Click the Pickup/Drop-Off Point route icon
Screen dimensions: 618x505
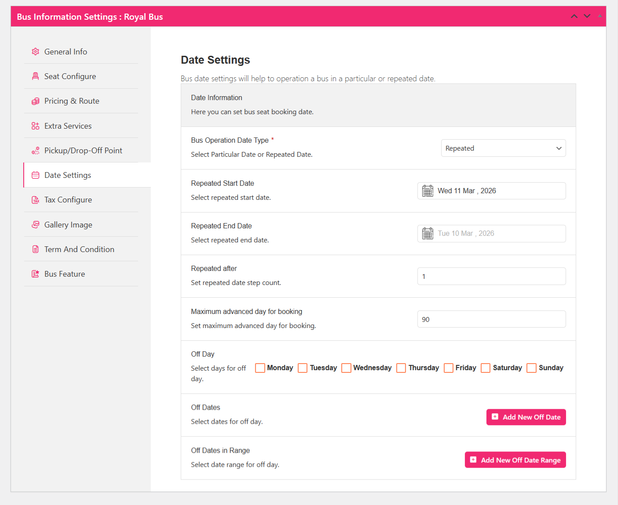tap(36, 151)
